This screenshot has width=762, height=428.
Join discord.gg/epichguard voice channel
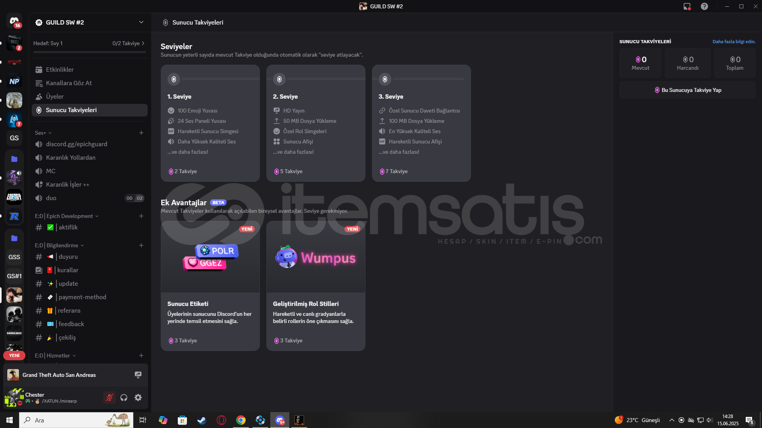(90, 144)
